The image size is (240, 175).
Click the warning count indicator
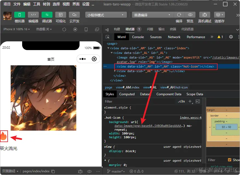tap(220, 37)
